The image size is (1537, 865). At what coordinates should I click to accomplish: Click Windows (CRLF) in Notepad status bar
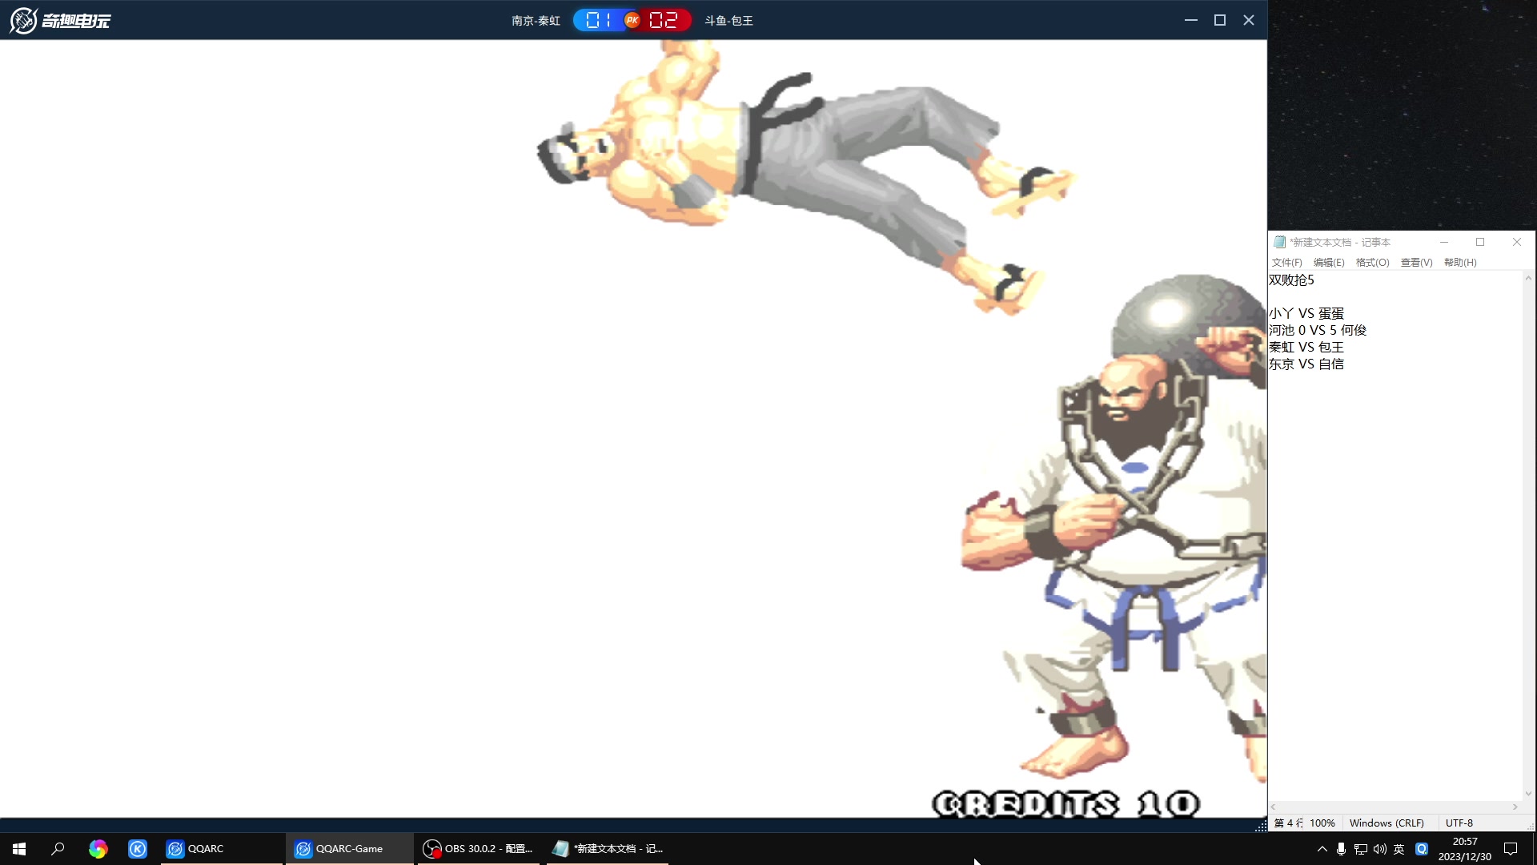(x=1387, y=823)
